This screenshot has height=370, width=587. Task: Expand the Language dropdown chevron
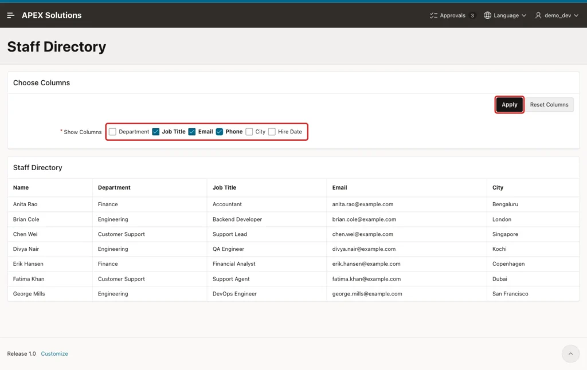pos(524,15)
